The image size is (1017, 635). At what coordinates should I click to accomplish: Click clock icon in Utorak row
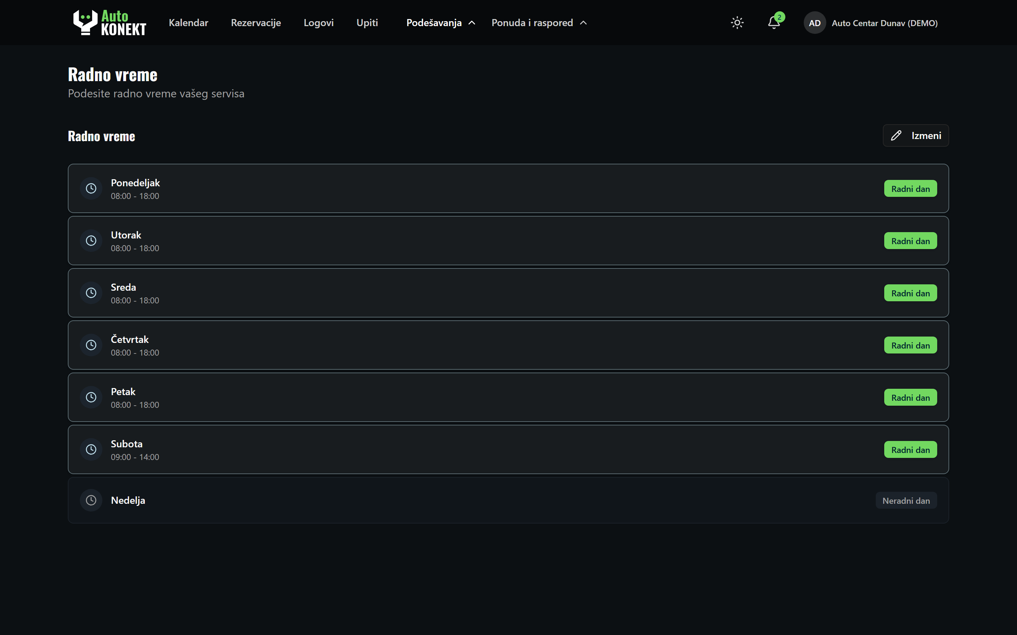[91, 241]
